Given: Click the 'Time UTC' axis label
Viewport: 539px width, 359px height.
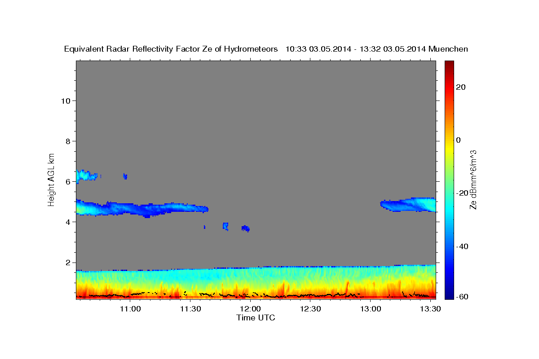Looking at the screenshot, I should pyautogui.click(x=256, y=318).
